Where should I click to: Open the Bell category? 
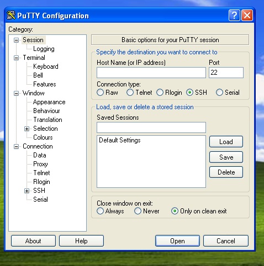pyautogui.click(x=38, y=75)
